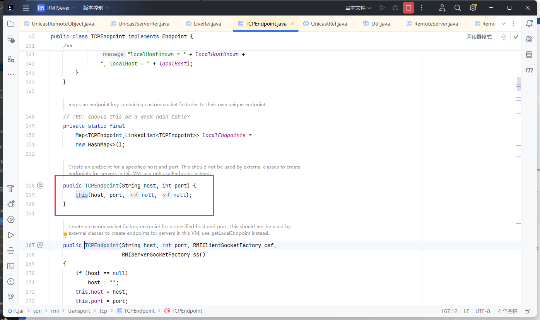This screenshot has height=320, width=540.
Task: Open IDE settings gear icon
Action: pos(473,8)
